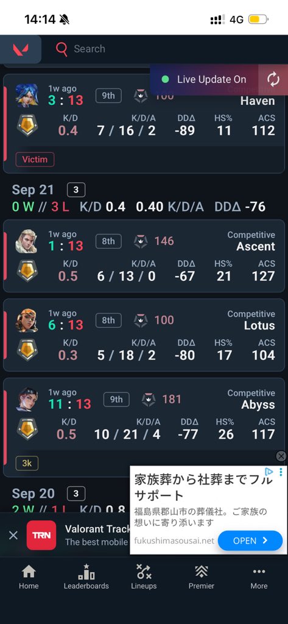288x624 pixels.
Task: Close the funeral ad overlay
Action: (x=281, y=456)
